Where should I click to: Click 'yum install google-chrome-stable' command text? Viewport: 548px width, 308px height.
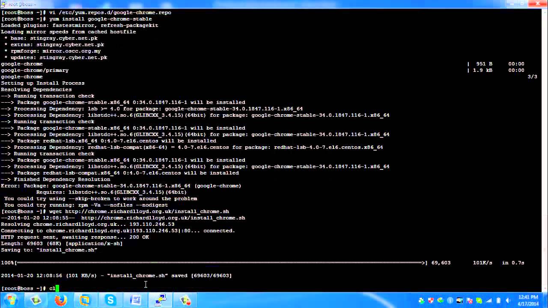[x=101, y=19]
